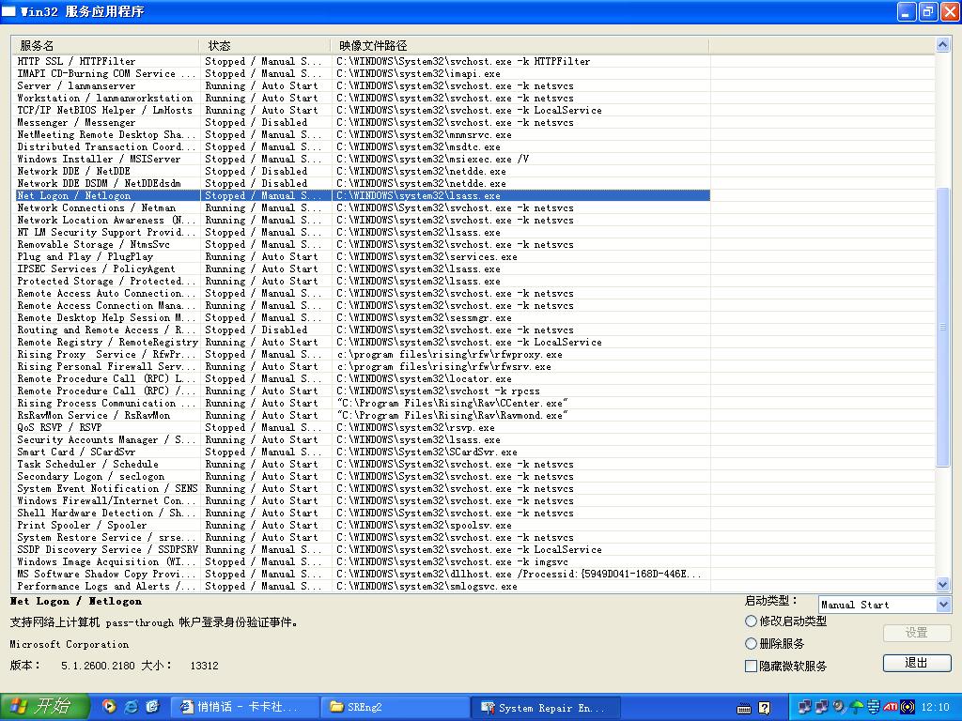Screen dimensions: 962x721
Task: Switch to the 悄悄话 browser taskbar window
Action: 244,708
